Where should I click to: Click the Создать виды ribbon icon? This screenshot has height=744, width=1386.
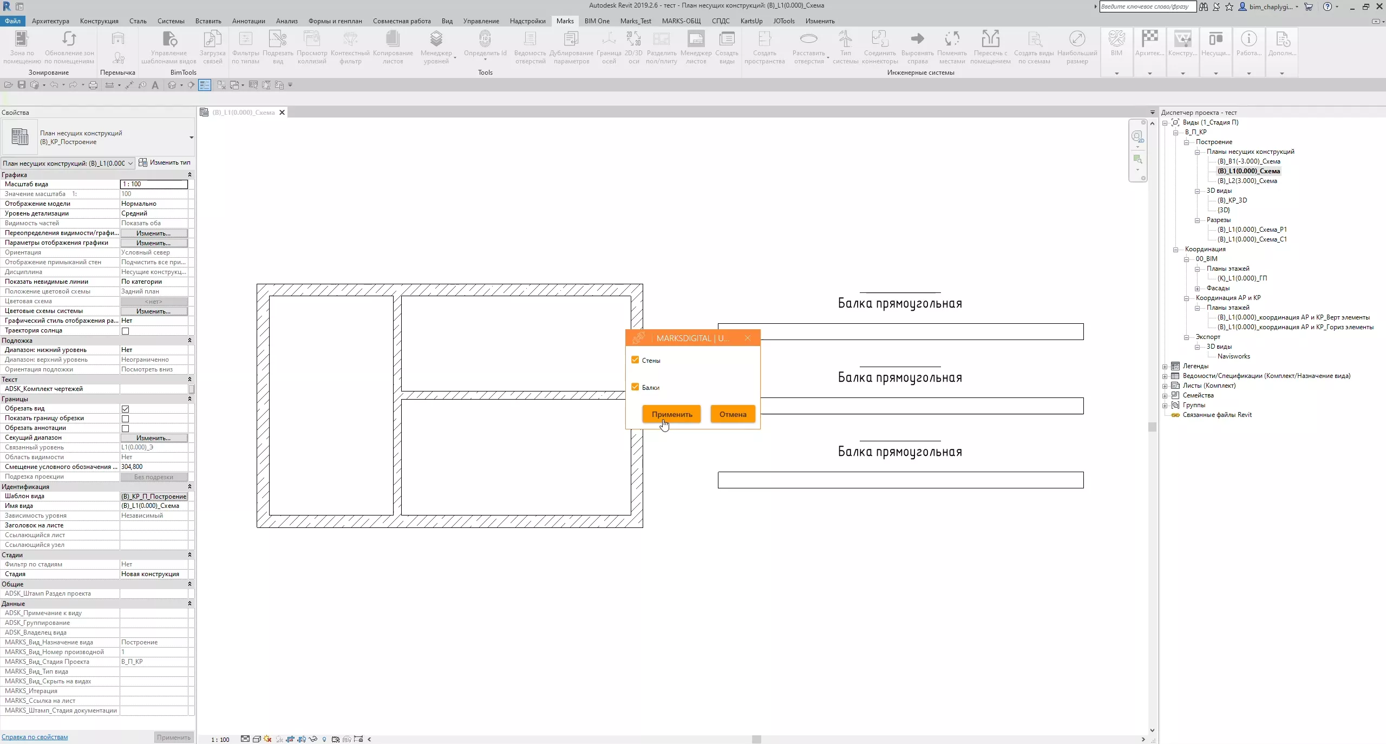click(727, 40)
